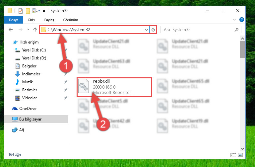Click the scroll down arrow of file list
The height and width of the screenshot is (167, 255).
point(242,149)
